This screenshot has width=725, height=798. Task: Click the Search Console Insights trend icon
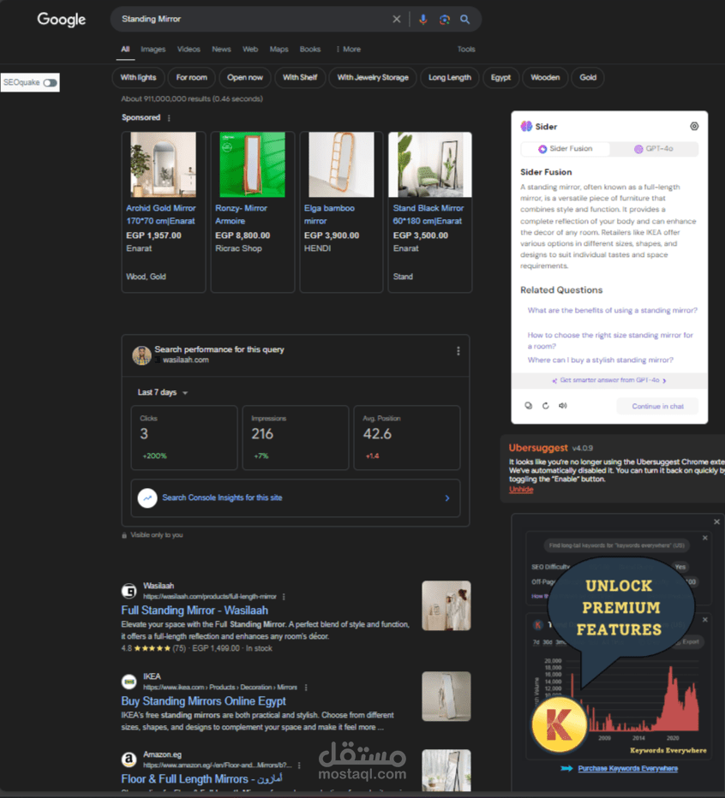pos(147,497)
